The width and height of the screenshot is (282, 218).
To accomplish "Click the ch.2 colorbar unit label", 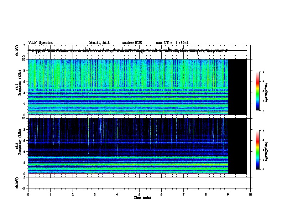I will [x=267, y=151].
